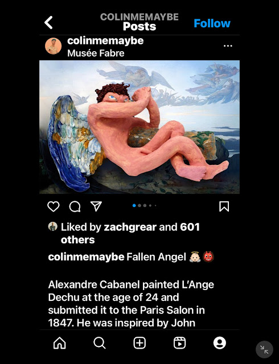
Task: Jump to second carousel dot indicator
Action: [x=139, y=205]
